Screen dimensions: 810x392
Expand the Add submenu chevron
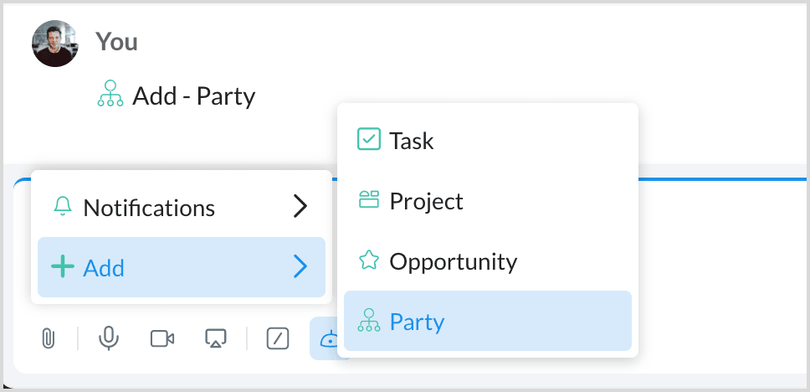(x=300, y=267)
